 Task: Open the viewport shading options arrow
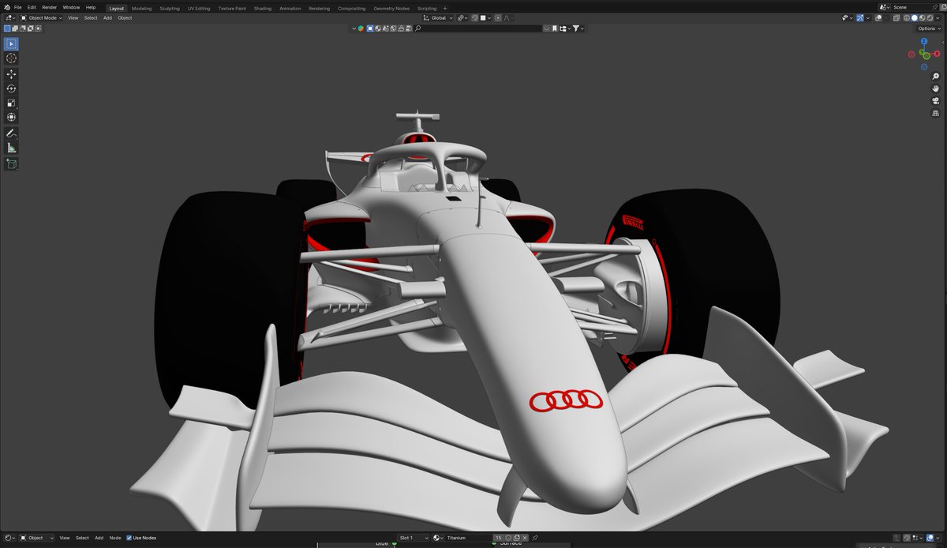938,17
